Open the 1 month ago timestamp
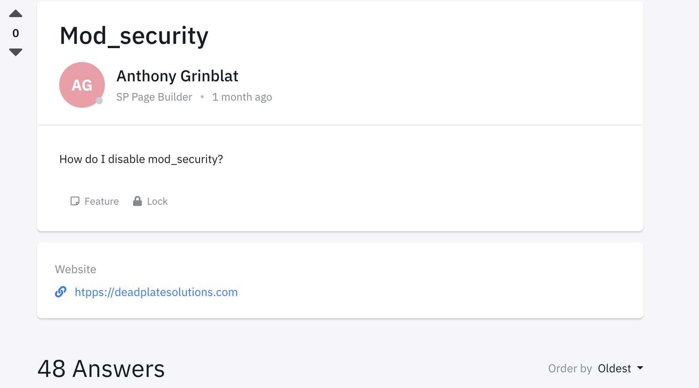This screenshot has width=699, height=388. click(x=242, y=97)
